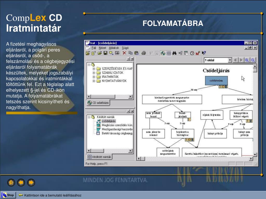
Task: Collapse the root node of the CD database tree
Action: (x=89, y=65)
